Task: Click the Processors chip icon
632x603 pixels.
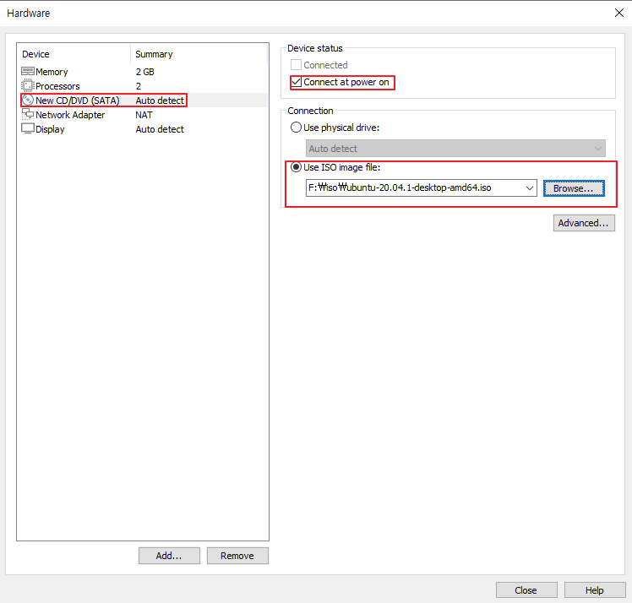Action: (x=27, y=86)
